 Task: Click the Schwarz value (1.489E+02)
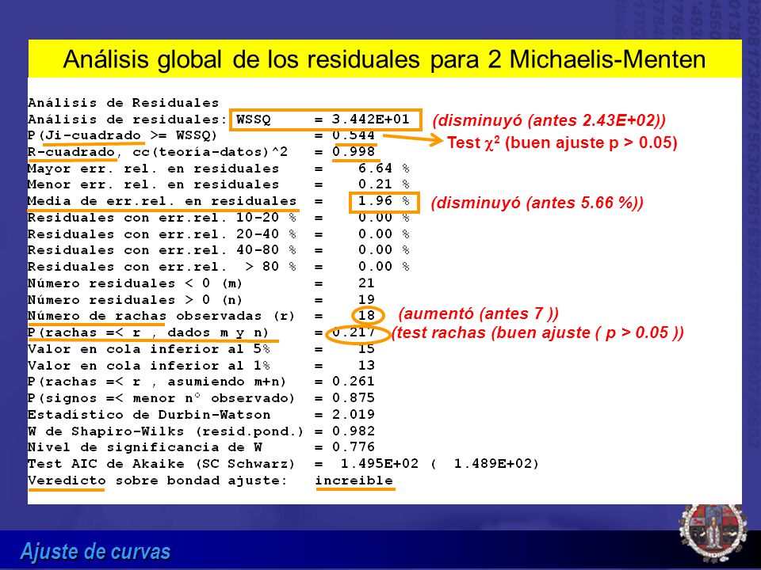click(x=485, y=464)
